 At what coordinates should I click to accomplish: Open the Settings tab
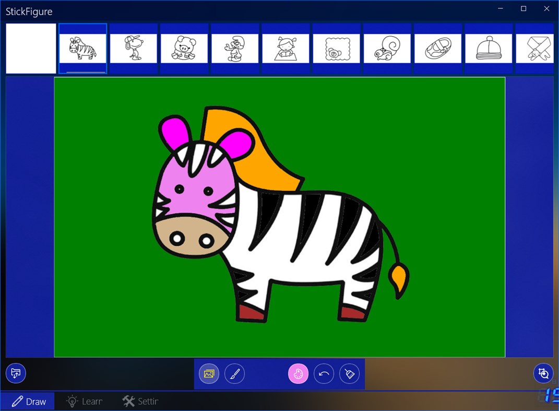tap(140, 402)
